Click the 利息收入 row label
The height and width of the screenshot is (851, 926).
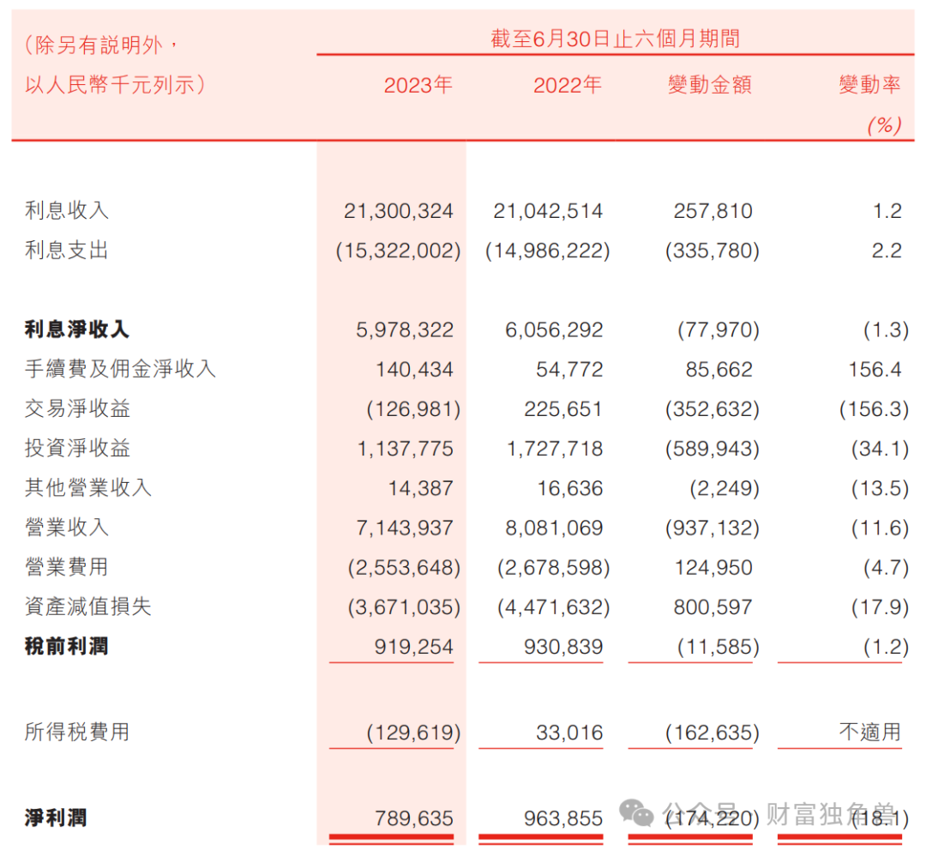click(67, 210)
